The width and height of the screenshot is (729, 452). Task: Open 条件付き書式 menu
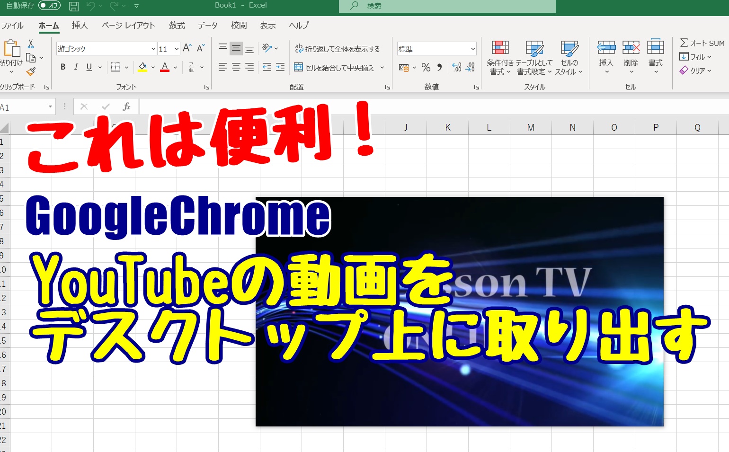pyautogui.click(x=500, y=57)
